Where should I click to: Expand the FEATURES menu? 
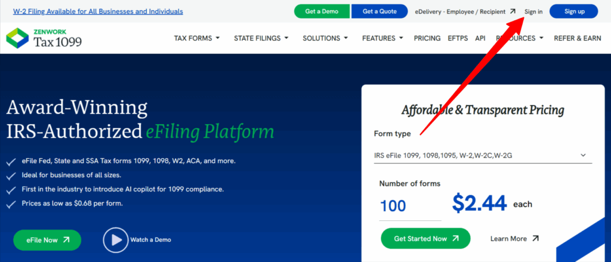(x=382, y=38)
